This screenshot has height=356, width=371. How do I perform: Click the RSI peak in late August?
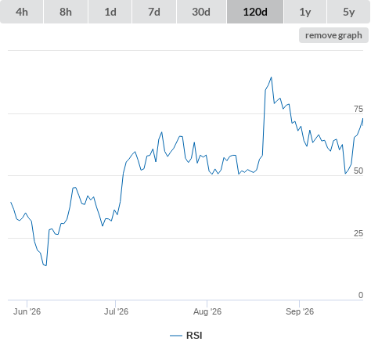pyautogui.click(x=272, y=77)
